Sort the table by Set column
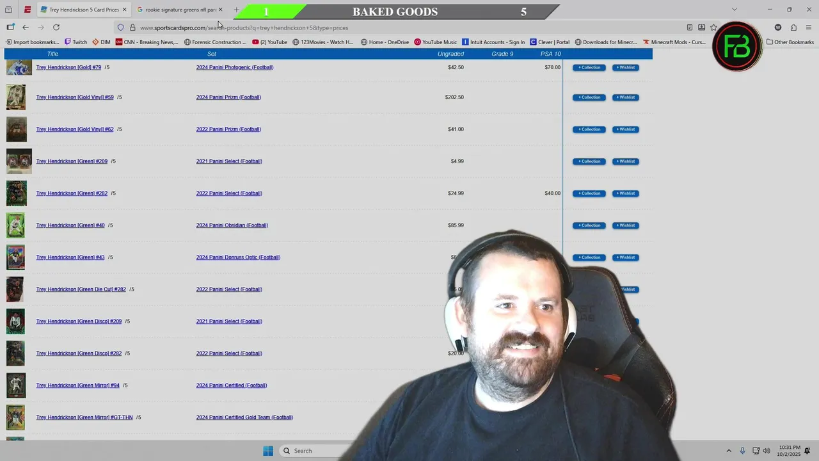Viewport: 819px width, 461px height. click(212, 54)
